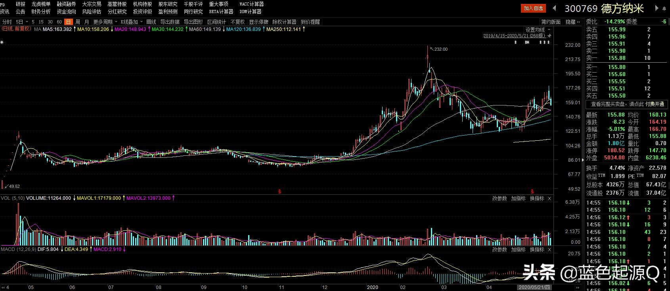Click 改参数 in VOL panel
Viewport: 670px width, 291px height.
(500, 198)
